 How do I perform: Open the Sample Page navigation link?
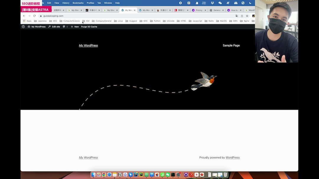click(x=231, y=45)
